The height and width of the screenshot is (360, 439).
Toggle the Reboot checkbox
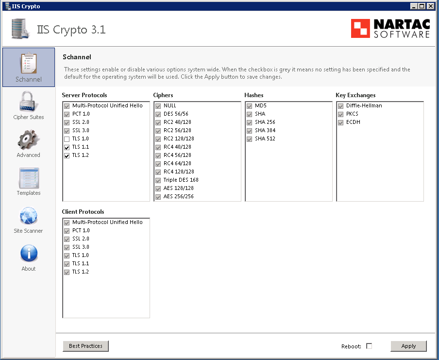pos(369,346)
